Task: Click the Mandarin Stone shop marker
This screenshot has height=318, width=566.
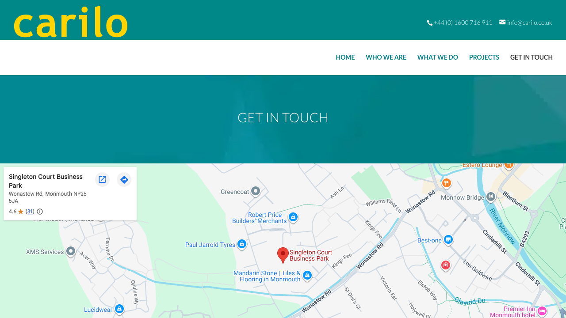Action: pyautogui.click(x=307, y=276)
